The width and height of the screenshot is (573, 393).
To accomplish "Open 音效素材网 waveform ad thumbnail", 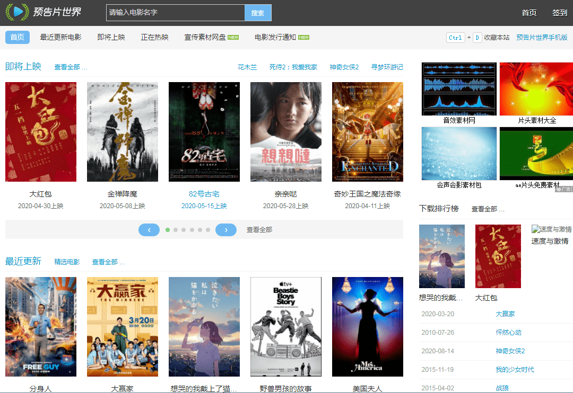I will [459, 89].
